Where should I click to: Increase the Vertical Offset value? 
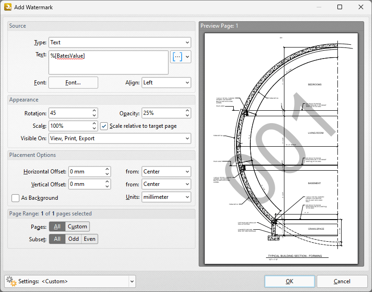[x=107, y=182]
